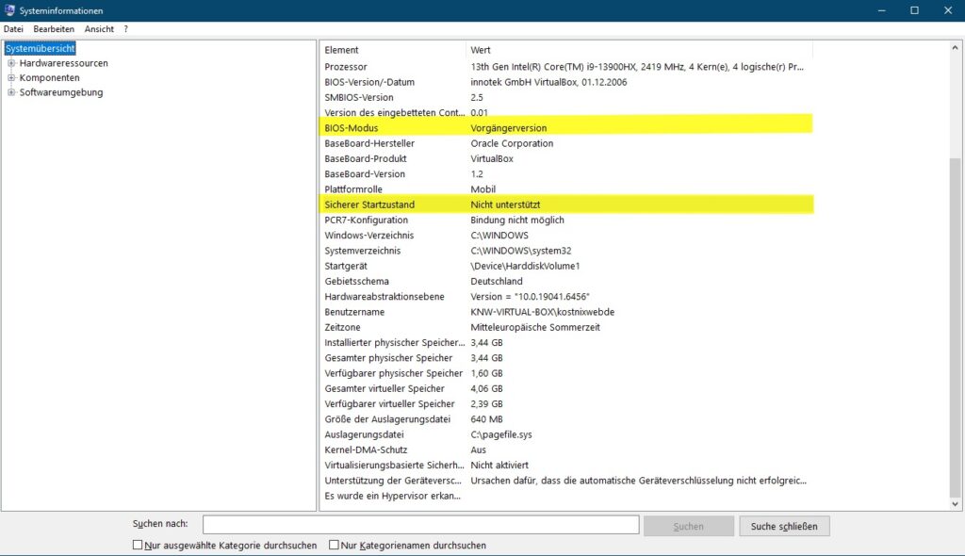Open the Datei menu

(x=13, y=29)
